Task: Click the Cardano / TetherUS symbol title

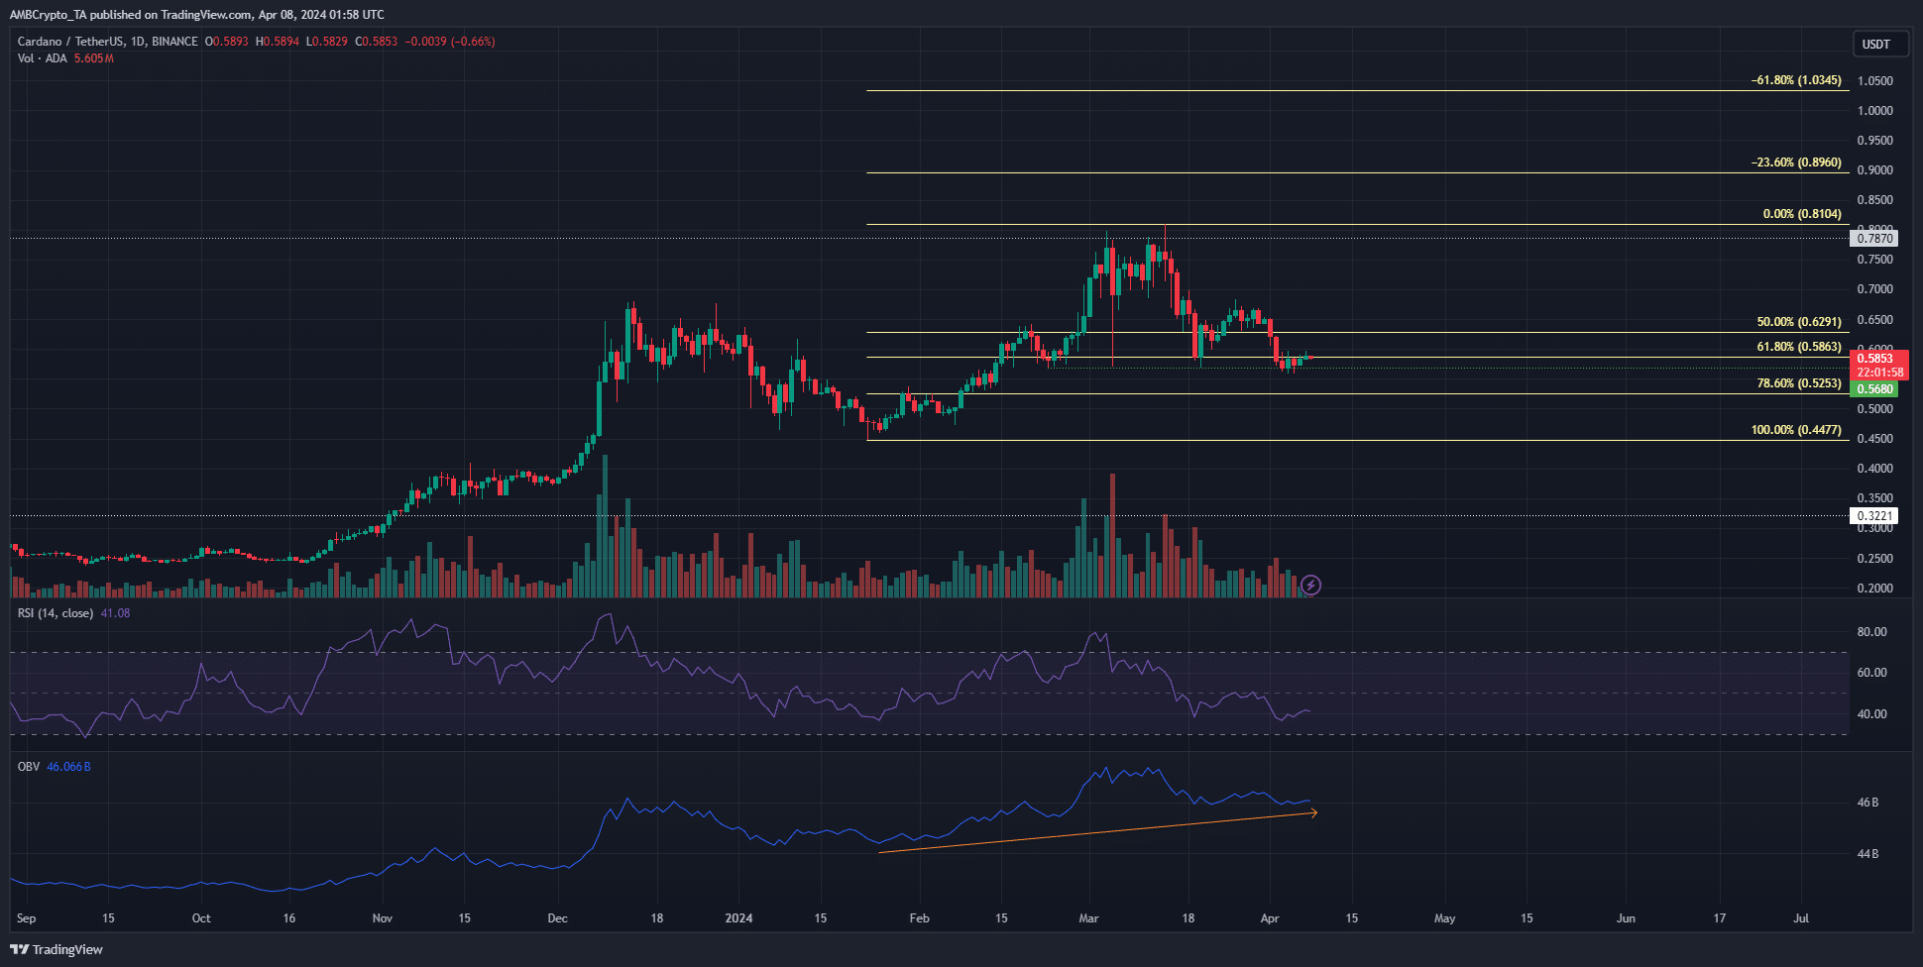Action: pos(107,42)
